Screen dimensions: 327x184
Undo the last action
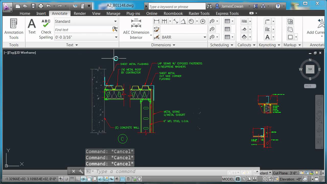pos(49,6)
